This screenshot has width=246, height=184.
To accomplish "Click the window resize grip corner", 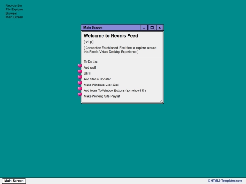I will tap(161, 101).
